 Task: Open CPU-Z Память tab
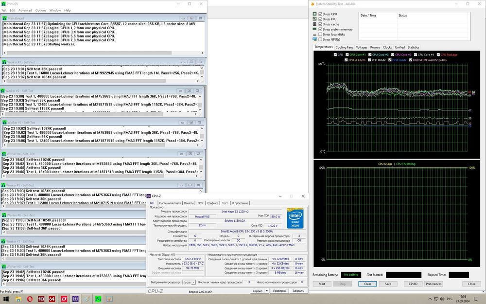tap(189, 203)
